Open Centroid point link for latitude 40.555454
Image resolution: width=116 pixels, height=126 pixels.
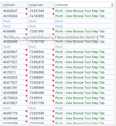click(80, 16)
